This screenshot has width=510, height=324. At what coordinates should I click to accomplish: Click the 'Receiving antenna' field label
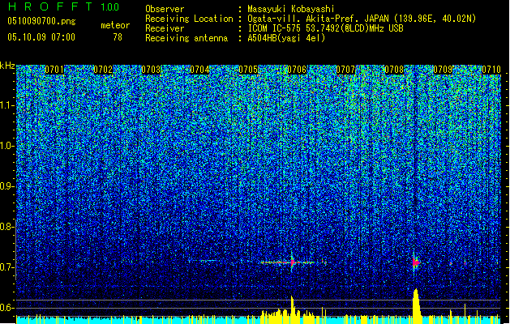pyautogui.click(x=186, y=38)
